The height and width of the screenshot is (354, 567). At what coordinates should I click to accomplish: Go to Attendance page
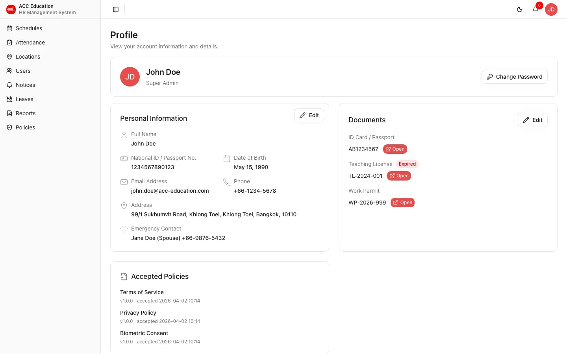(x=50, y=42)
